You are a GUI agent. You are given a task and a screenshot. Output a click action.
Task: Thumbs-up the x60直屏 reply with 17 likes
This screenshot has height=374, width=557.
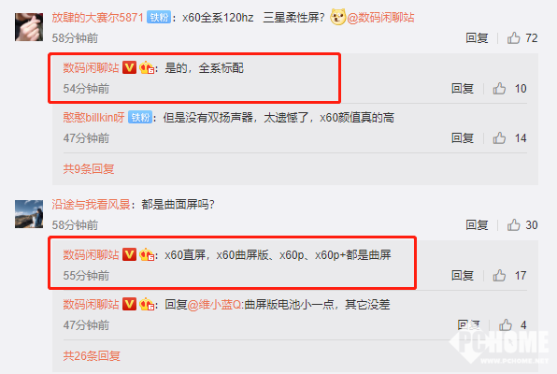tap(499, 275)
